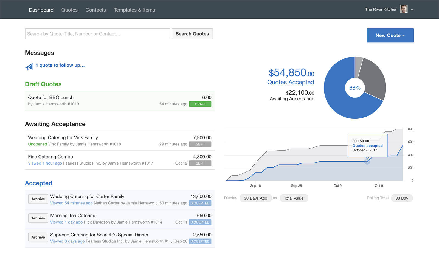Viewport: 439px width, 257px height.
Task: Open the account dropdown arrow
Action: (412, 10)
